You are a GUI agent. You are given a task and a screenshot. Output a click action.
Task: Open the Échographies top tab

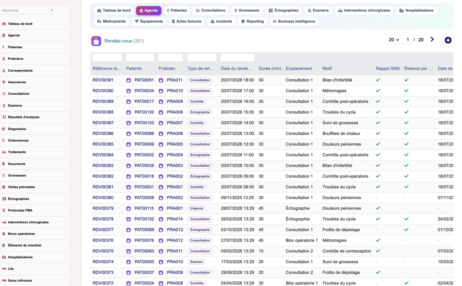tap(283, 10)
